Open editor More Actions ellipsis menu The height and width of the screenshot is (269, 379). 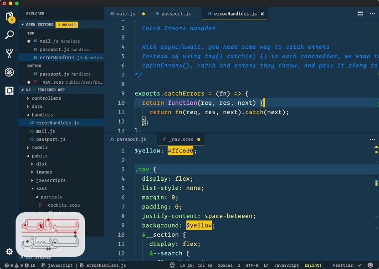click(x=373, y=14)
